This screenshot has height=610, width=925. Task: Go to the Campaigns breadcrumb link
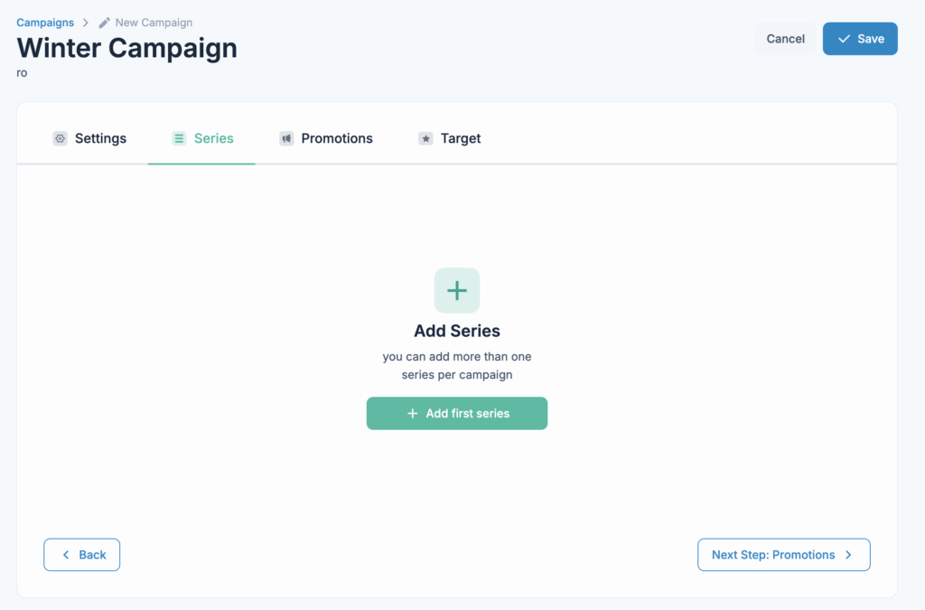[x=45, y=23]
